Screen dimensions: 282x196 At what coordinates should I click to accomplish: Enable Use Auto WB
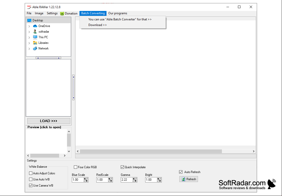click(x=31, y=179)
